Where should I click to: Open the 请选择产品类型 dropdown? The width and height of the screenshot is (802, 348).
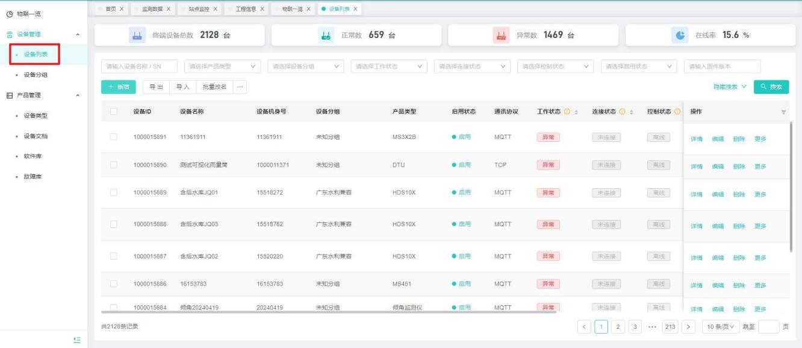point(222,66)
